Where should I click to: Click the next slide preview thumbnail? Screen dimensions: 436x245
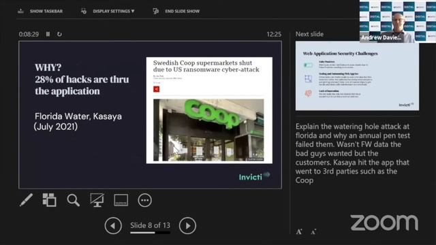[357, 76]
